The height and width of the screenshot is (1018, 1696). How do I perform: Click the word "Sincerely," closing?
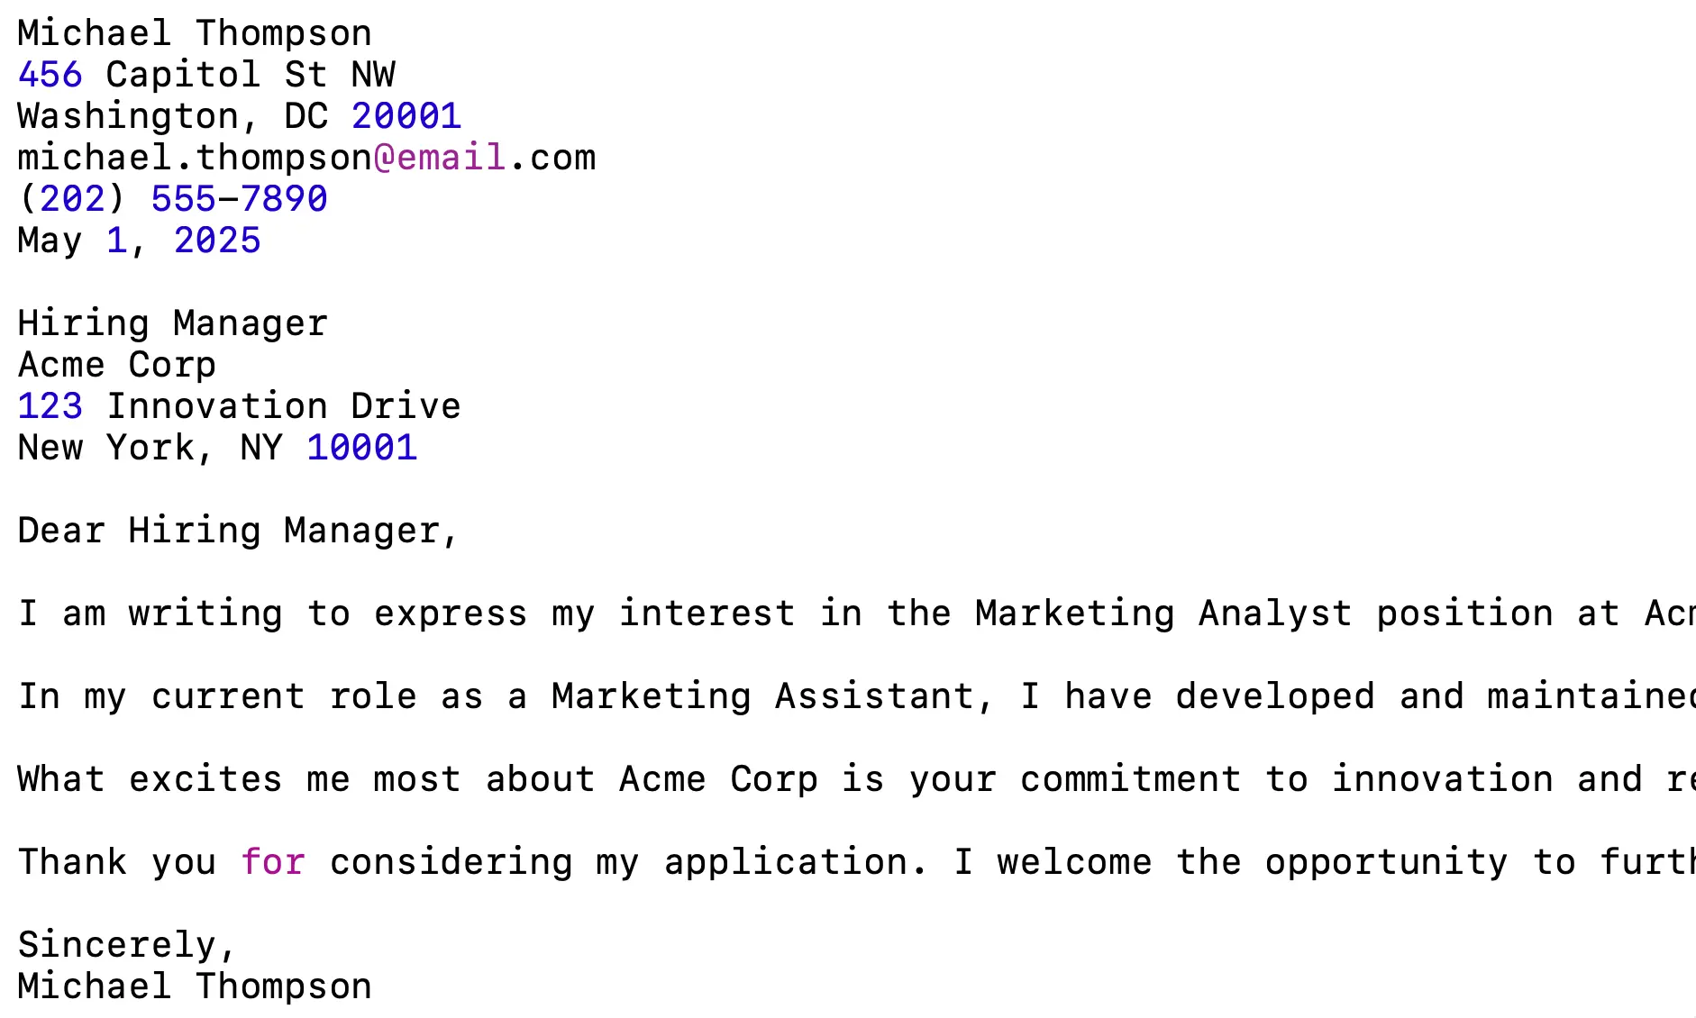127,945
